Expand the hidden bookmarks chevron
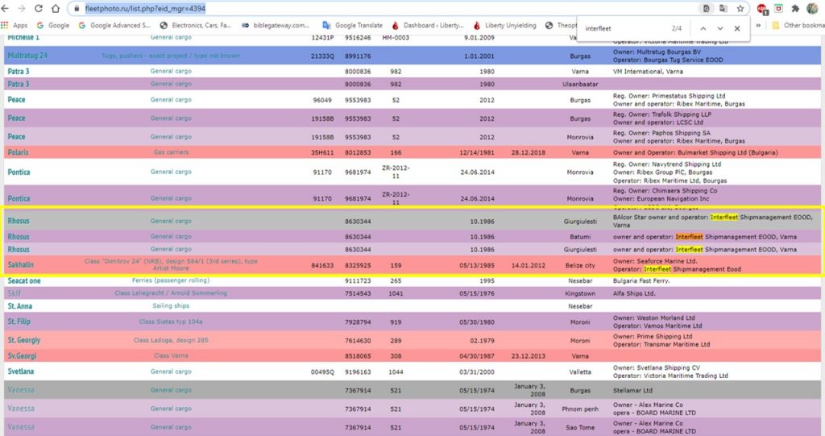 [x=758, y=25]
